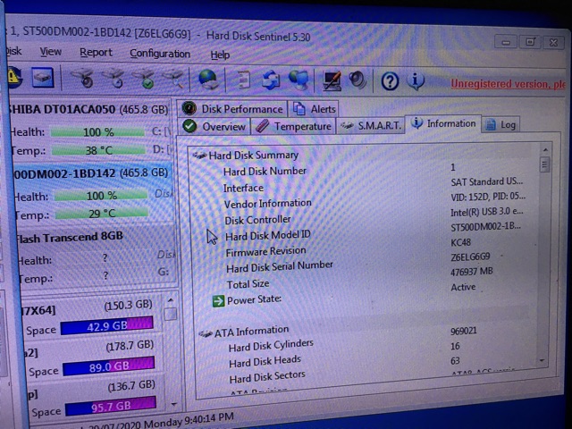Screen dimensions: 572x429
Task: Click the Hard Disk Heads row
Action: (x=265, y=361)
